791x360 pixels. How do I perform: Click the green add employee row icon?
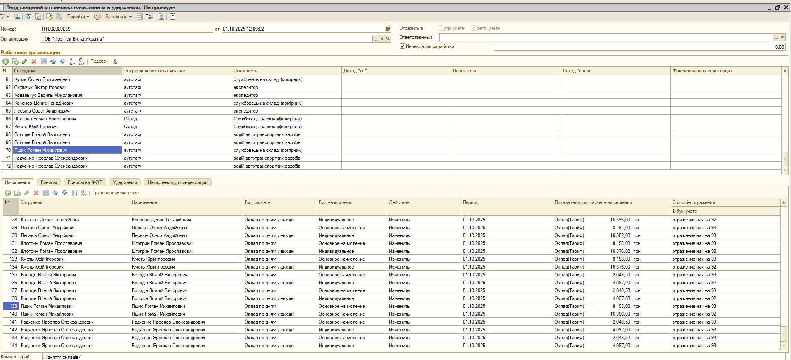[6, 61]
